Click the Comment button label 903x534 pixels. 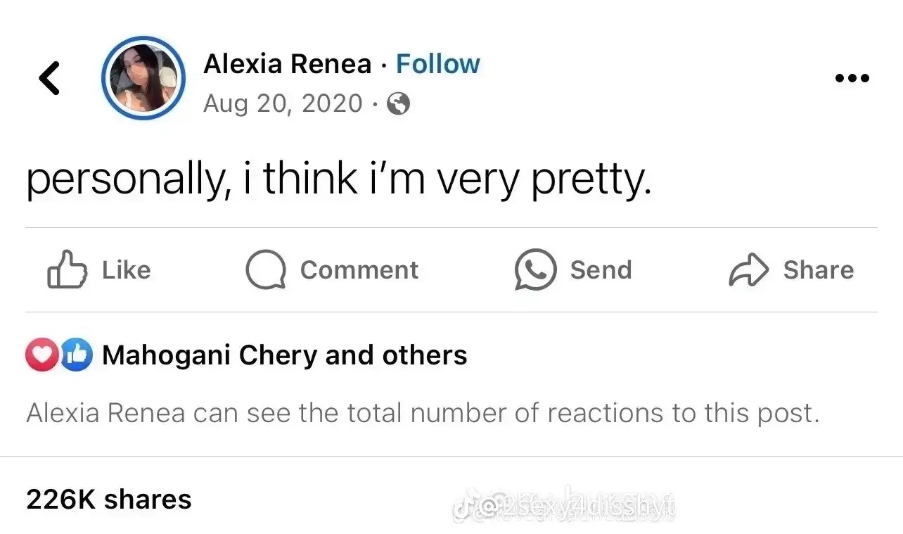359,270
